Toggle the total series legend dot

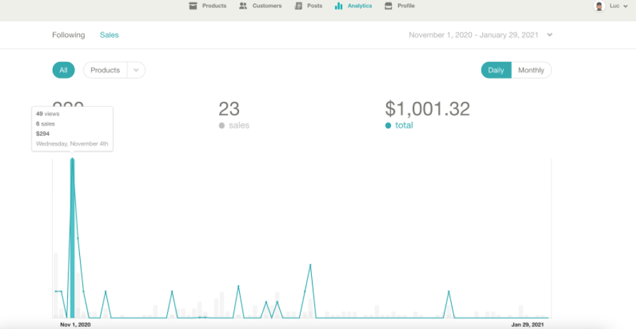388,126
